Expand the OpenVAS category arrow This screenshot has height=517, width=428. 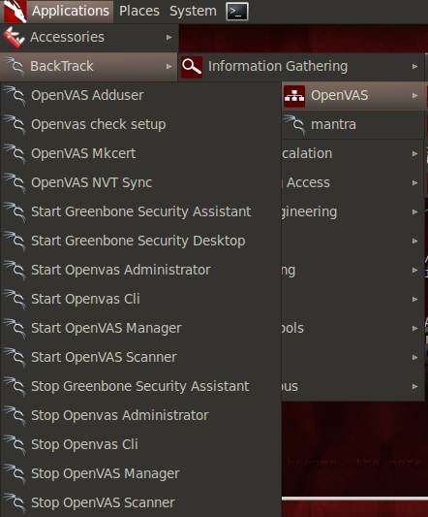click(414, 96)
